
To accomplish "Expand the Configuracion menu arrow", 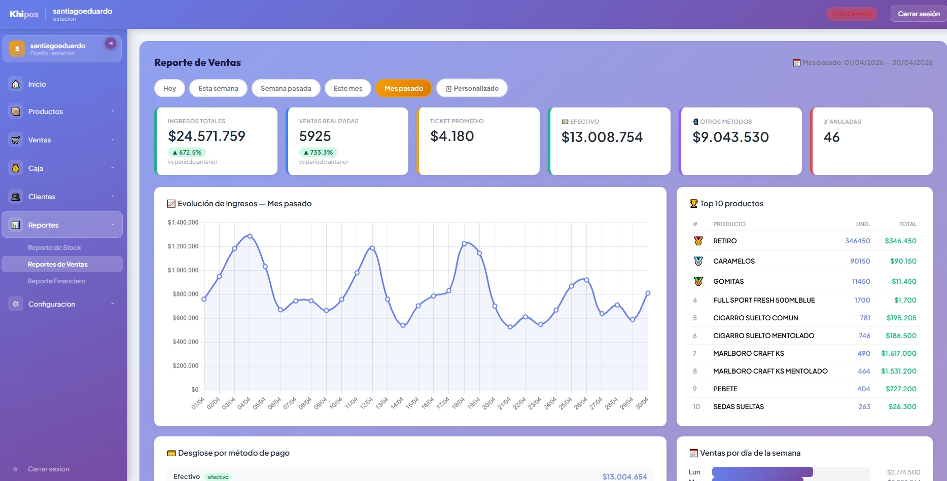I will (x=113, y=304).
